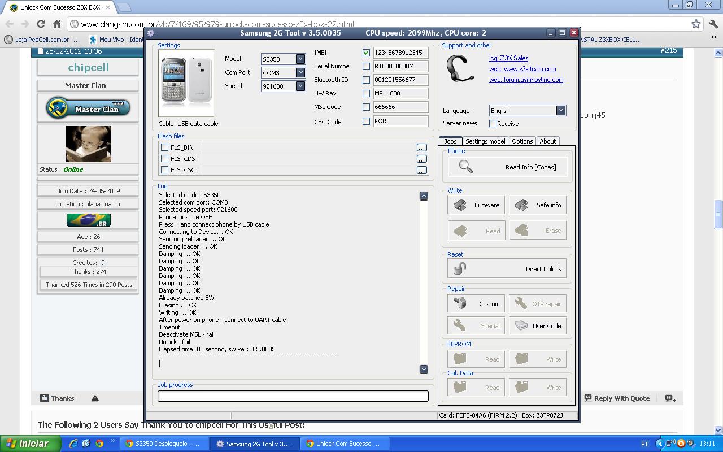Run the Direct Unlock padlock button

(x=507, y=269)
